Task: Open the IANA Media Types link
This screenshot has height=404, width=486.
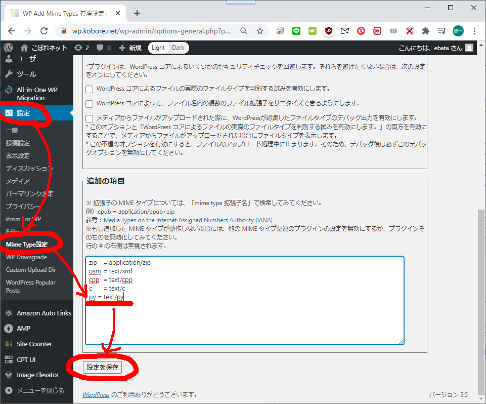Action: click(x=188, y=220)
